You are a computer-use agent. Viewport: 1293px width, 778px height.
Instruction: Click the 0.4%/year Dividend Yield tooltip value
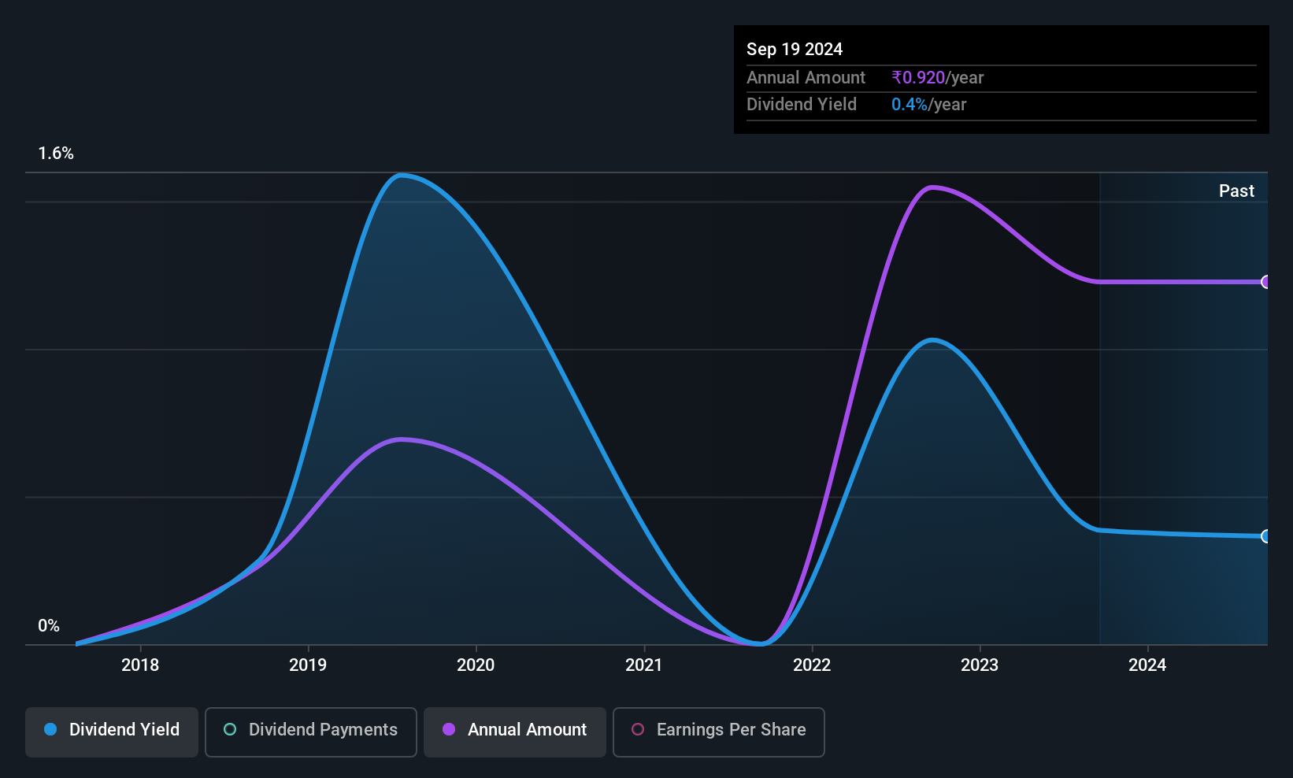pyautogui.click(x=928, y=105)
